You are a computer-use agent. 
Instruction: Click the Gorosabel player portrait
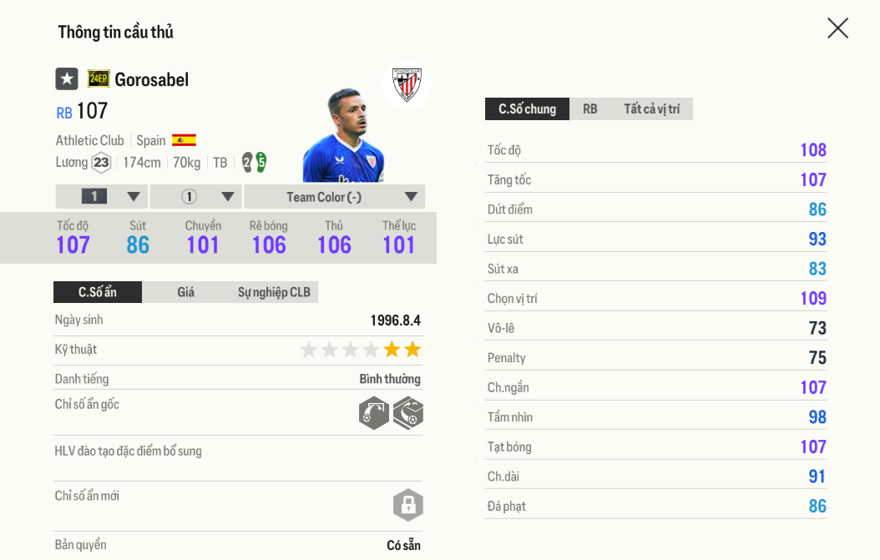[343, 135]
